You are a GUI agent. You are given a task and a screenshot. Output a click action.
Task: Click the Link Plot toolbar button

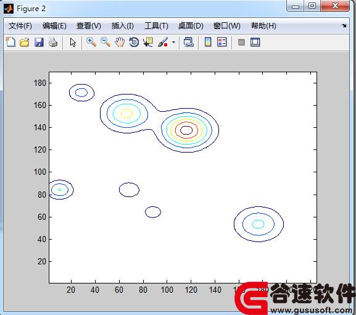point(188,42)
